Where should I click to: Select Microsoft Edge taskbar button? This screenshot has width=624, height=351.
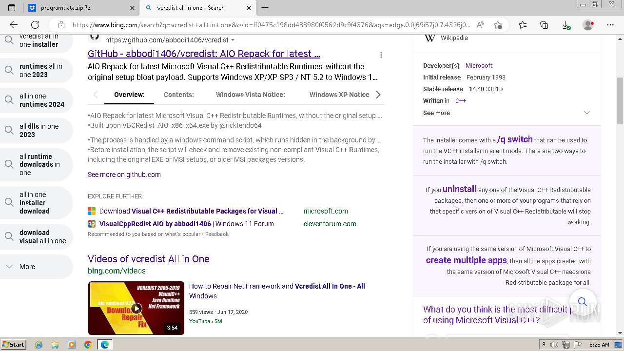pyautogui.click(x=105, y=345)
